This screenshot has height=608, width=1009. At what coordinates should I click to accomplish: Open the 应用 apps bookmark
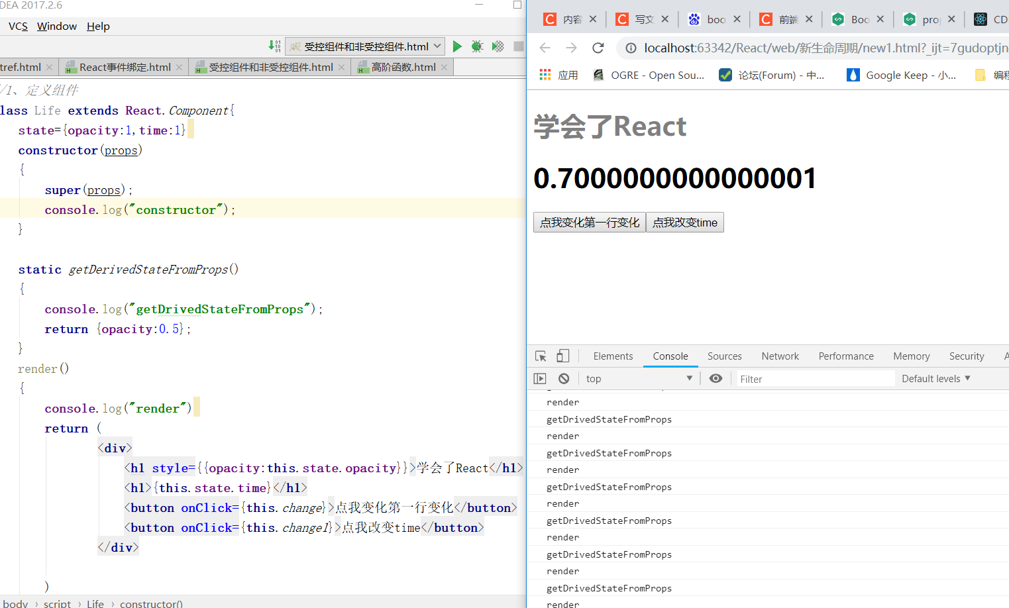click(558, 76)
